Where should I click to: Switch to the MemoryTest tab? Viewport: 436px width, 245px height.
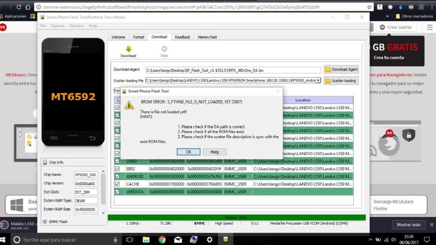point(207,37)
